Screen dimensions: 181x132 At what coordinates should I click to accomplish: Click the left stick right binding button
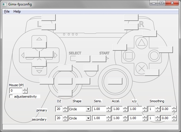(83, 81)
